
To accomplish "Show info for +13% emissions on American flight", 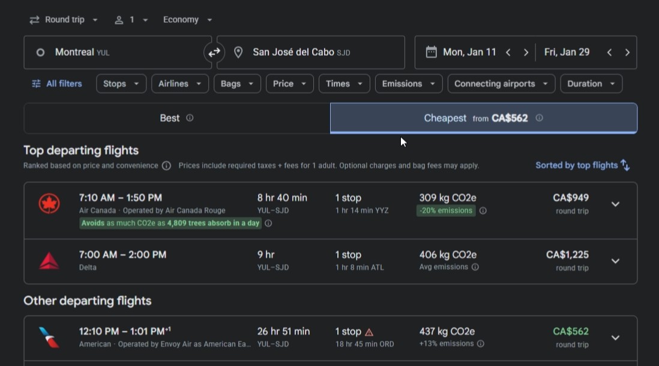I will click(x=481, y=344).
